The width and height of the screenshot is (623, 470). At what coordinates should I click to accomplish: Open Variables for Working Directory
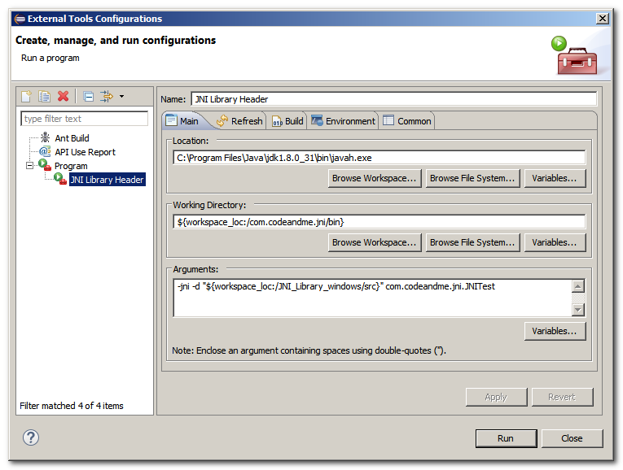555,242
